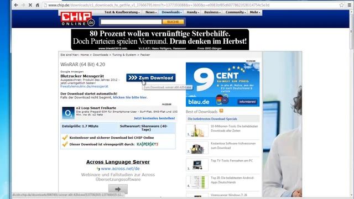The height and width of the screenshot is (199, 354).
Task: Click the Home breadcrumb link
Action: click(x=85, y=55)
